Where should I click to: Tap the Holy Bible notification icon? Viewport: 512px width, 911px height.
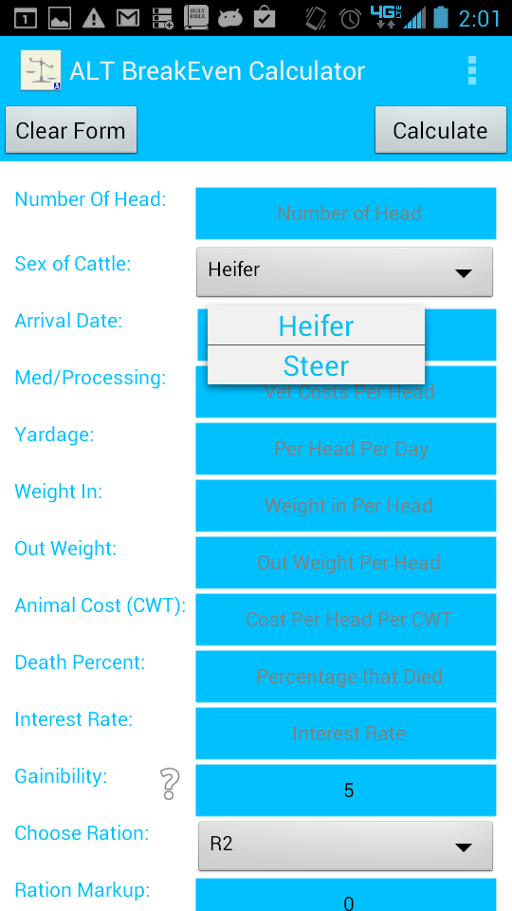pos(195,17)
